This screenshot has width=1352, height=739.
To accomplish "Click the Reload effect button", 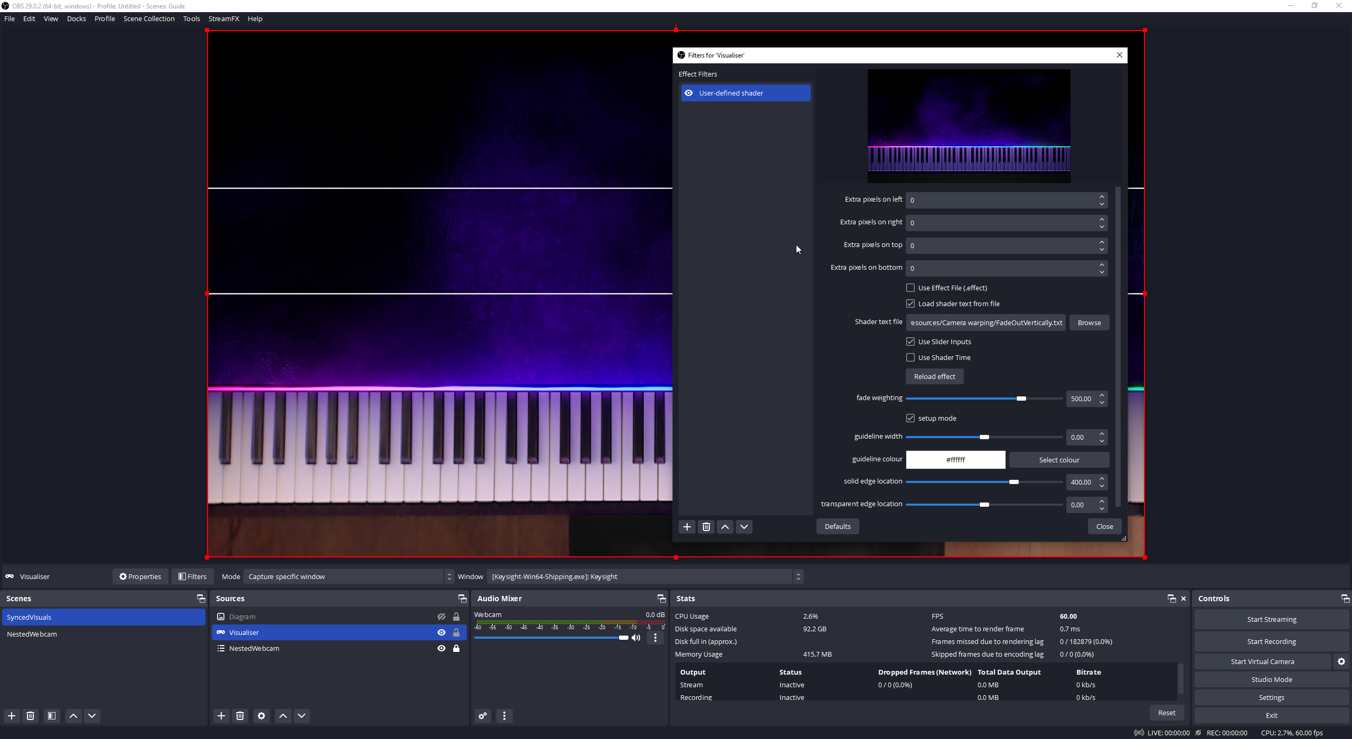I will pos(934,376).
